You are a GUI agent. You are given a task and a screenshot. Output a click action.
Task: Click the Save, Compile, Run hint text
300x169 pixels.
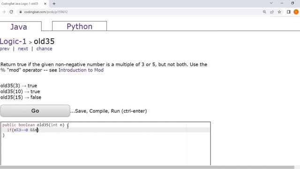click(x=108, y=111)
